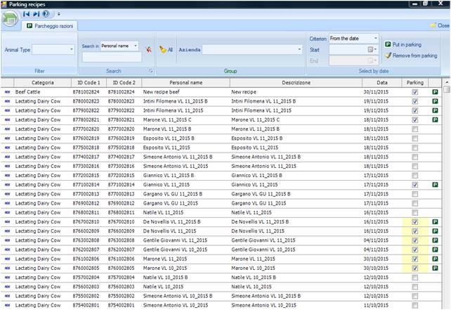This screenshot has height=310, width=451.
Task: Click green P icon for New recipe beef
Action: pyautogui.click(x=435, y=92)
